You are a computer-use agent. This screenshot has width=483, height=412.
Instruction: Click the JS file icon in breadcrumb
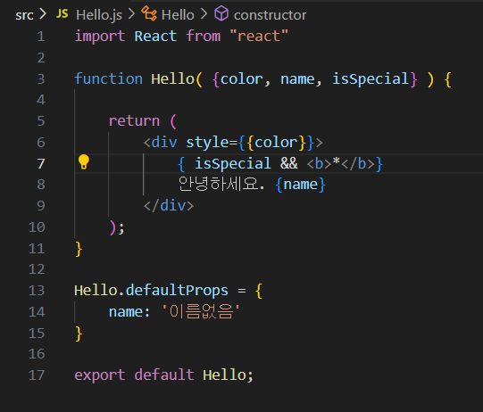pos(62,13)
